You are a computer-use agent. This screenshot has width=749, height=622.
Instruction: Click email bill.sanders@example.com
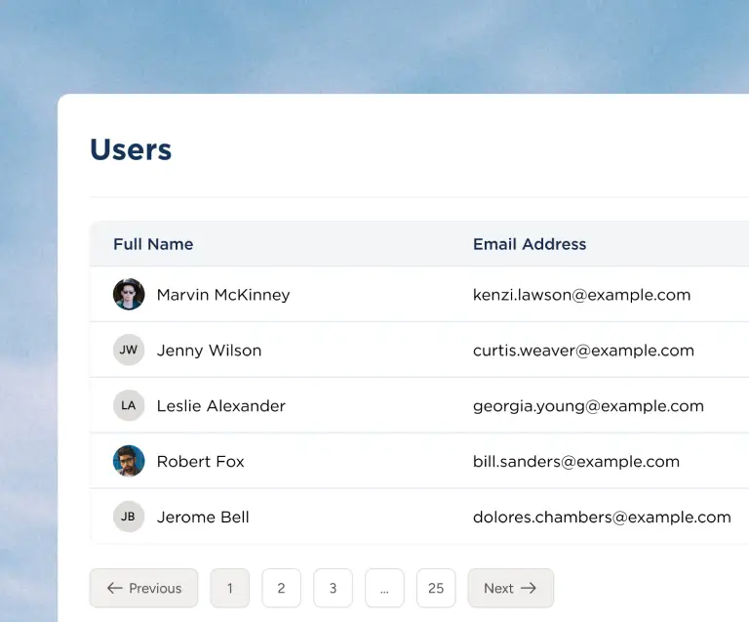tap(575, 462)
